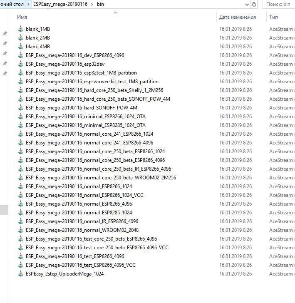This screenshot has width=295, height=303.
Task: Select icon of dev_ESP8266_4096 file
Action: [21, 55]
